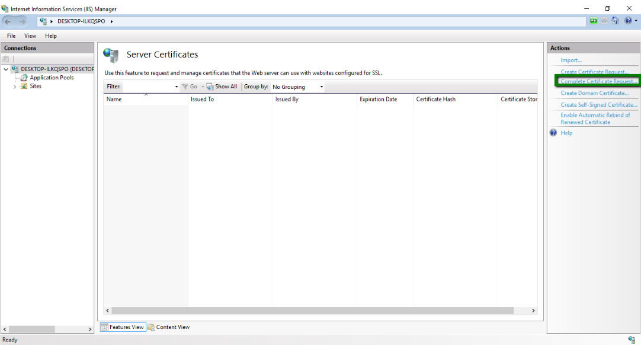This screenshot has width=641, height=345.
Task: Click Create Domain Certificate... link
Action: 595,93
